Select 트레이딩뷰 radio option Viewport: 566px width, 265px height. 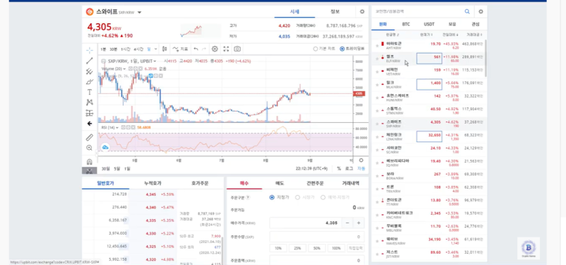tap(352, 49)
